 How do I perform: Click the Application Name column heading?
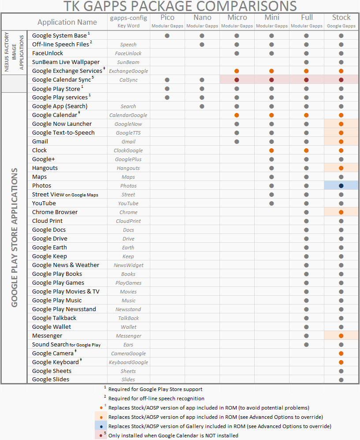point(67,22)
